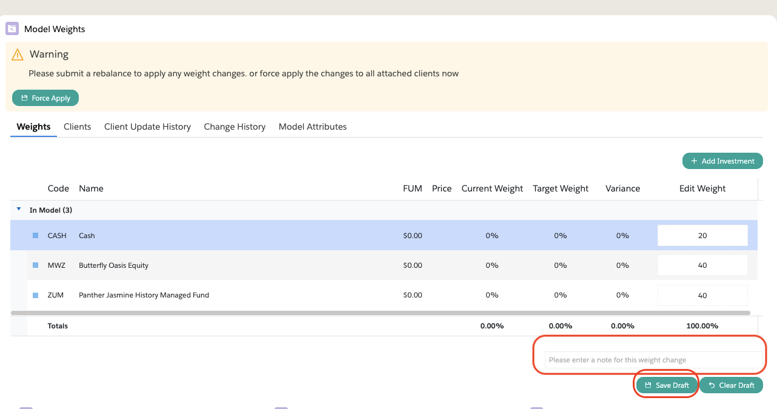Click the blue square icon beside ZUM
The width and height of the screenshot is (777, 409).
pyautogui.click(x=35, y=295)
